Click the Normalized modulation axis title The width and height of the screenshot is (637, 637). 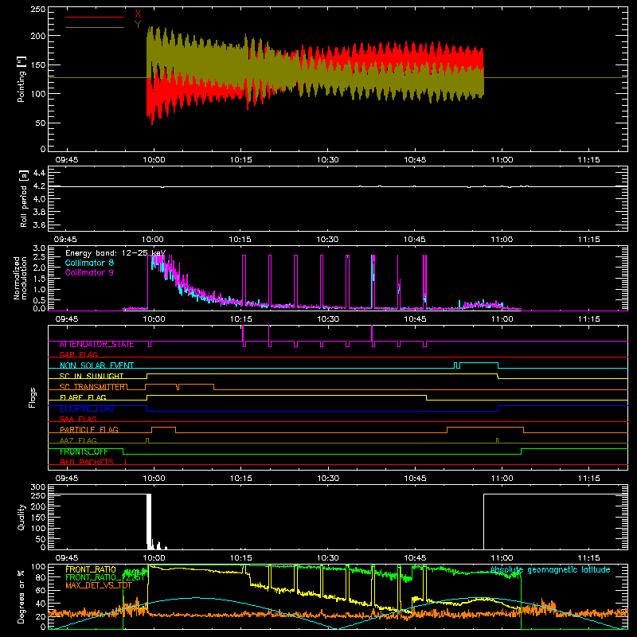pos(21,278)
